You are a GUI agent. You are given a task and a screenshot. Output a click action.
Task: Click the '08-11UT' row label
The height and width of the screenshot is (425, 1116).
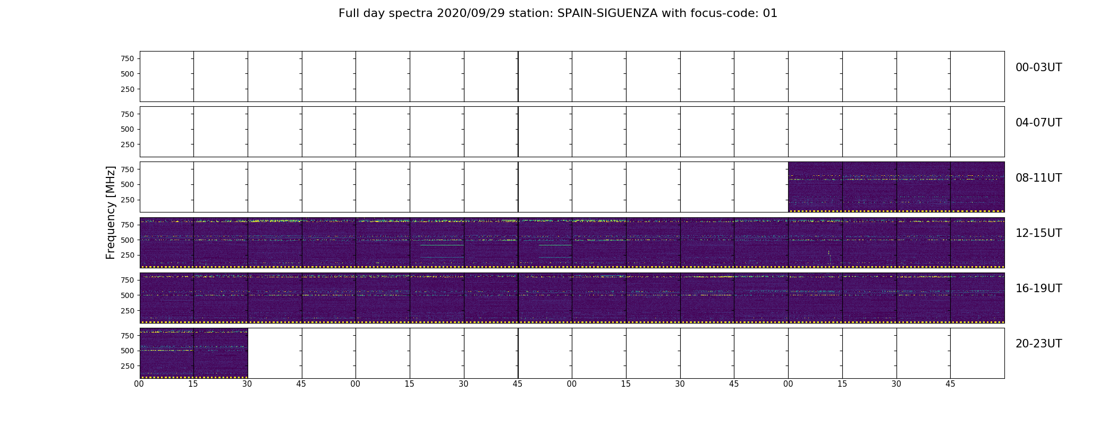[1038, 178]
